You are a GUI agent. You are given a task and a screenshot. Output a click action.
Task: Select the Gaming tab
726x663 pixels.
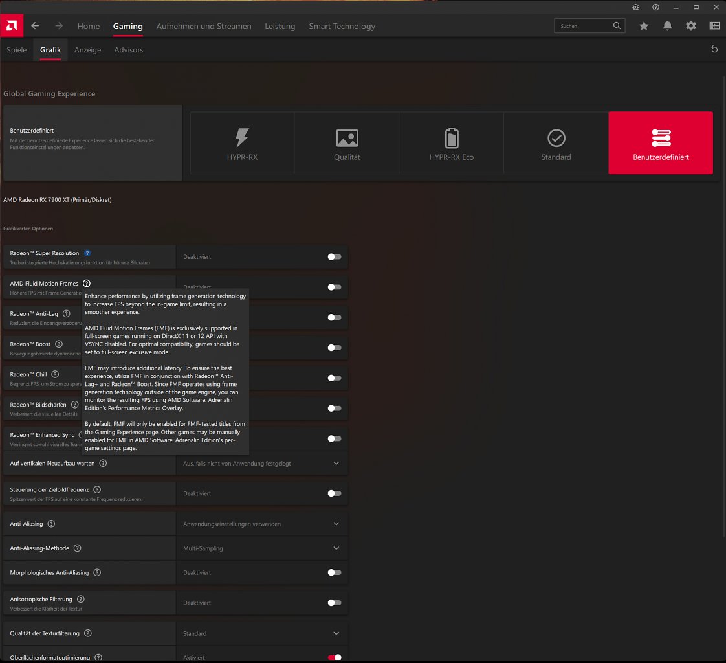coord(127,27)
